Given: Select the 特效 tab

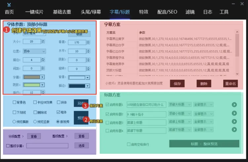Looking at the screenshot, I should click(x=144, y=12).
